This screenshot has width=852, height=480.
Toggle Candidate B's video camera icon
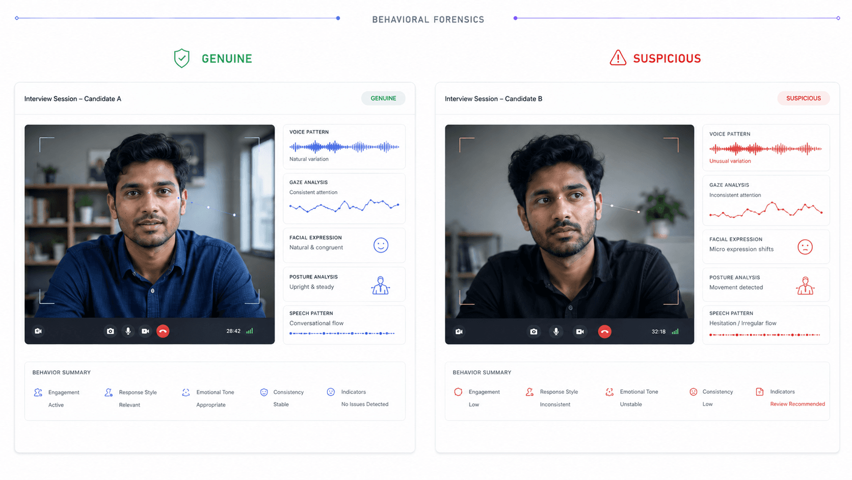pyautogui.click(x=580, y=332)
